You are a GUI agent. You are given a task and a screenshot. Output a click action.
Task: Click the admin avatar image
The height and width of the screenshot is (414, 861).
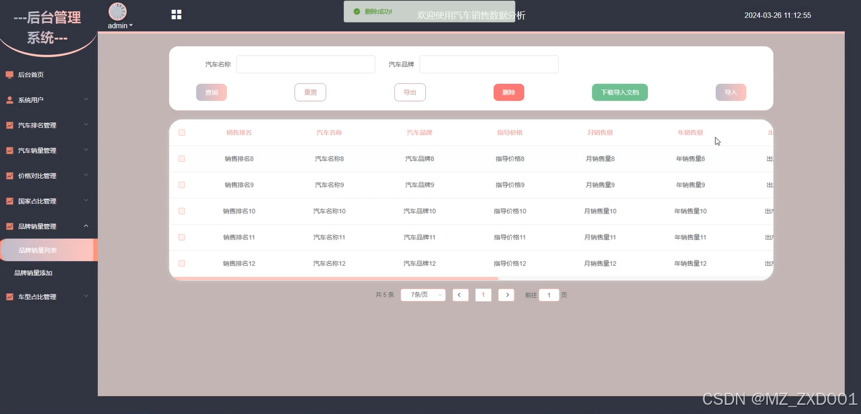pos(117,11)
